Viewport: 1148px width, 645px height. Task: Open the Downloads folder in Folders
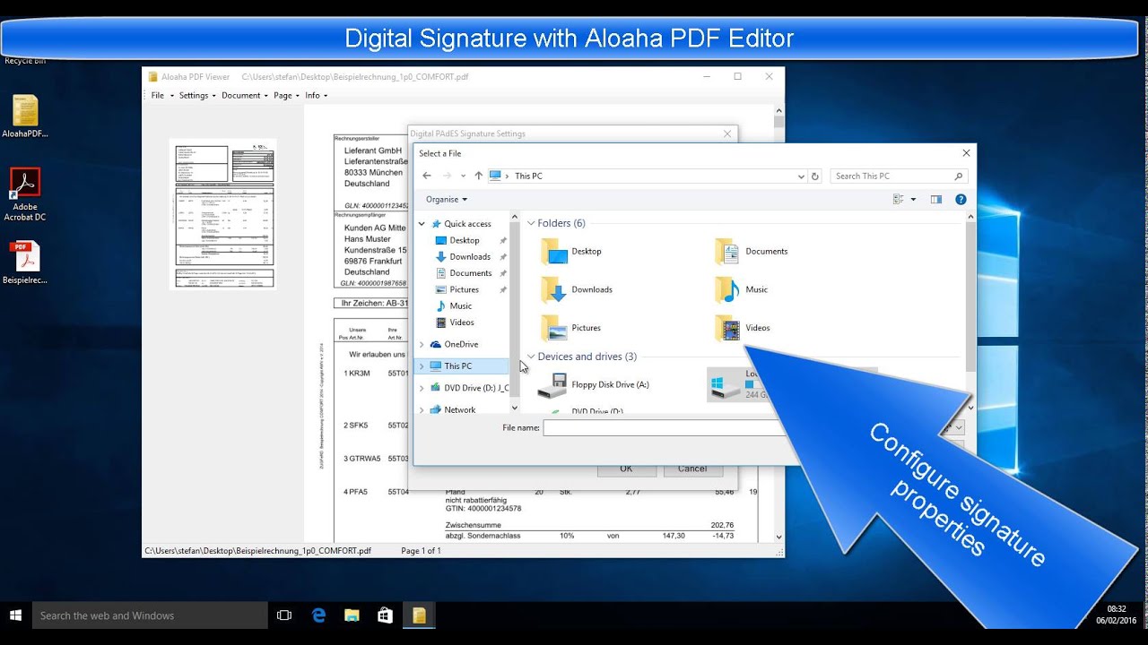(x=577, y=290)
